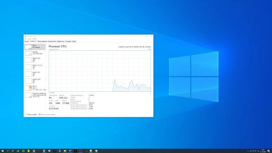Open the notification action center

click(x=269, y=151)
